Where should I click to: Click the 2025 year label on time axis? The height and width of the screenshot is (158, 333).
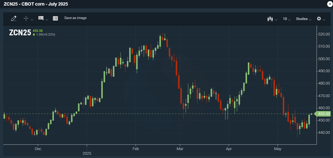87,153
